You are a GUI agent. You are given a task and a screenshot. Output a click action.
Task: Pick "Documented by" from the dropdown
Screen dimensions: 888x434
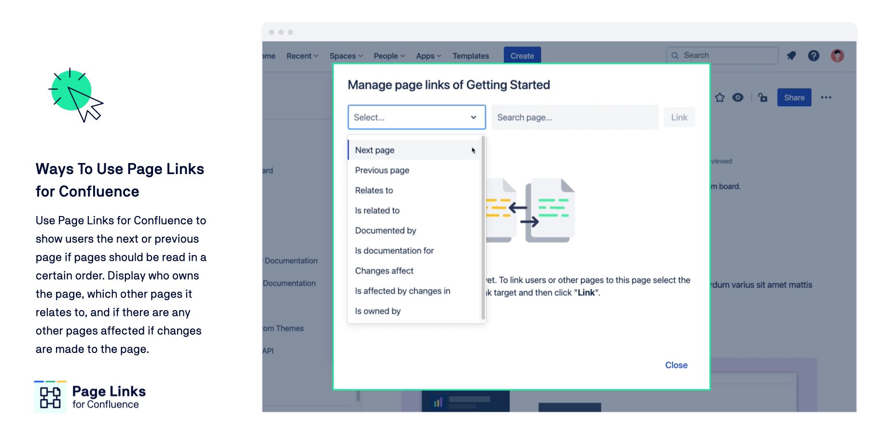click(414, 231)
